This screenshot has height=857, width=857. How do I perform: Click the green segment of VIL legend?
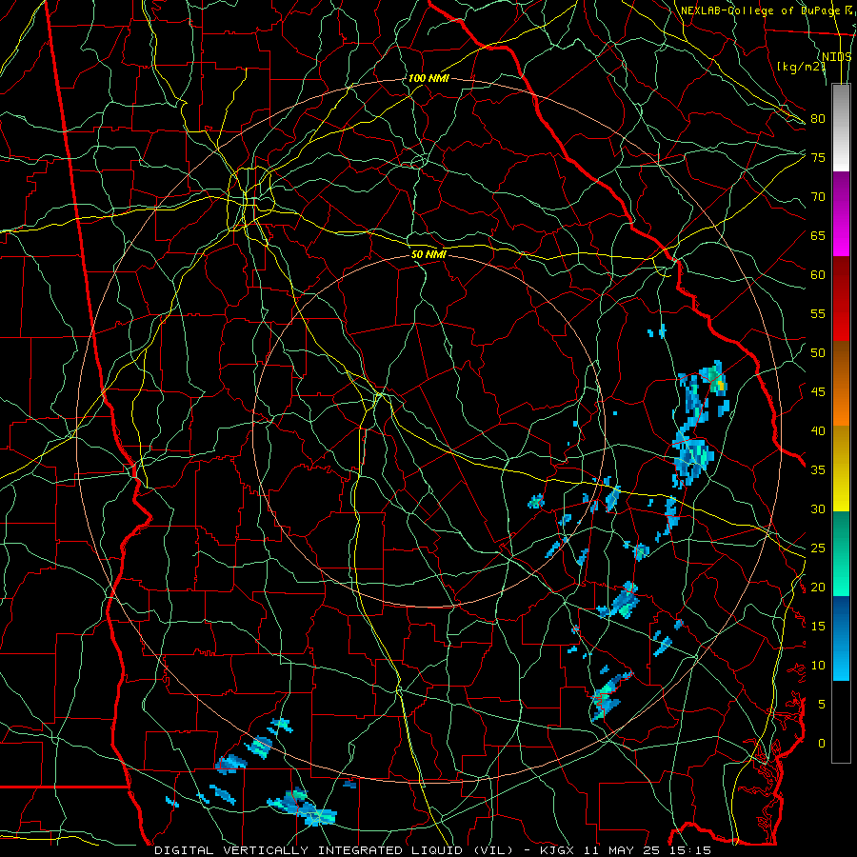click(841, 553)
